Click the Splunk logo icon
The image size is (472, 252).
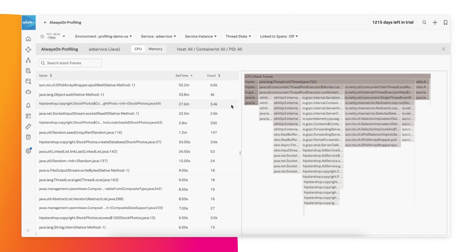pos(28,22)
